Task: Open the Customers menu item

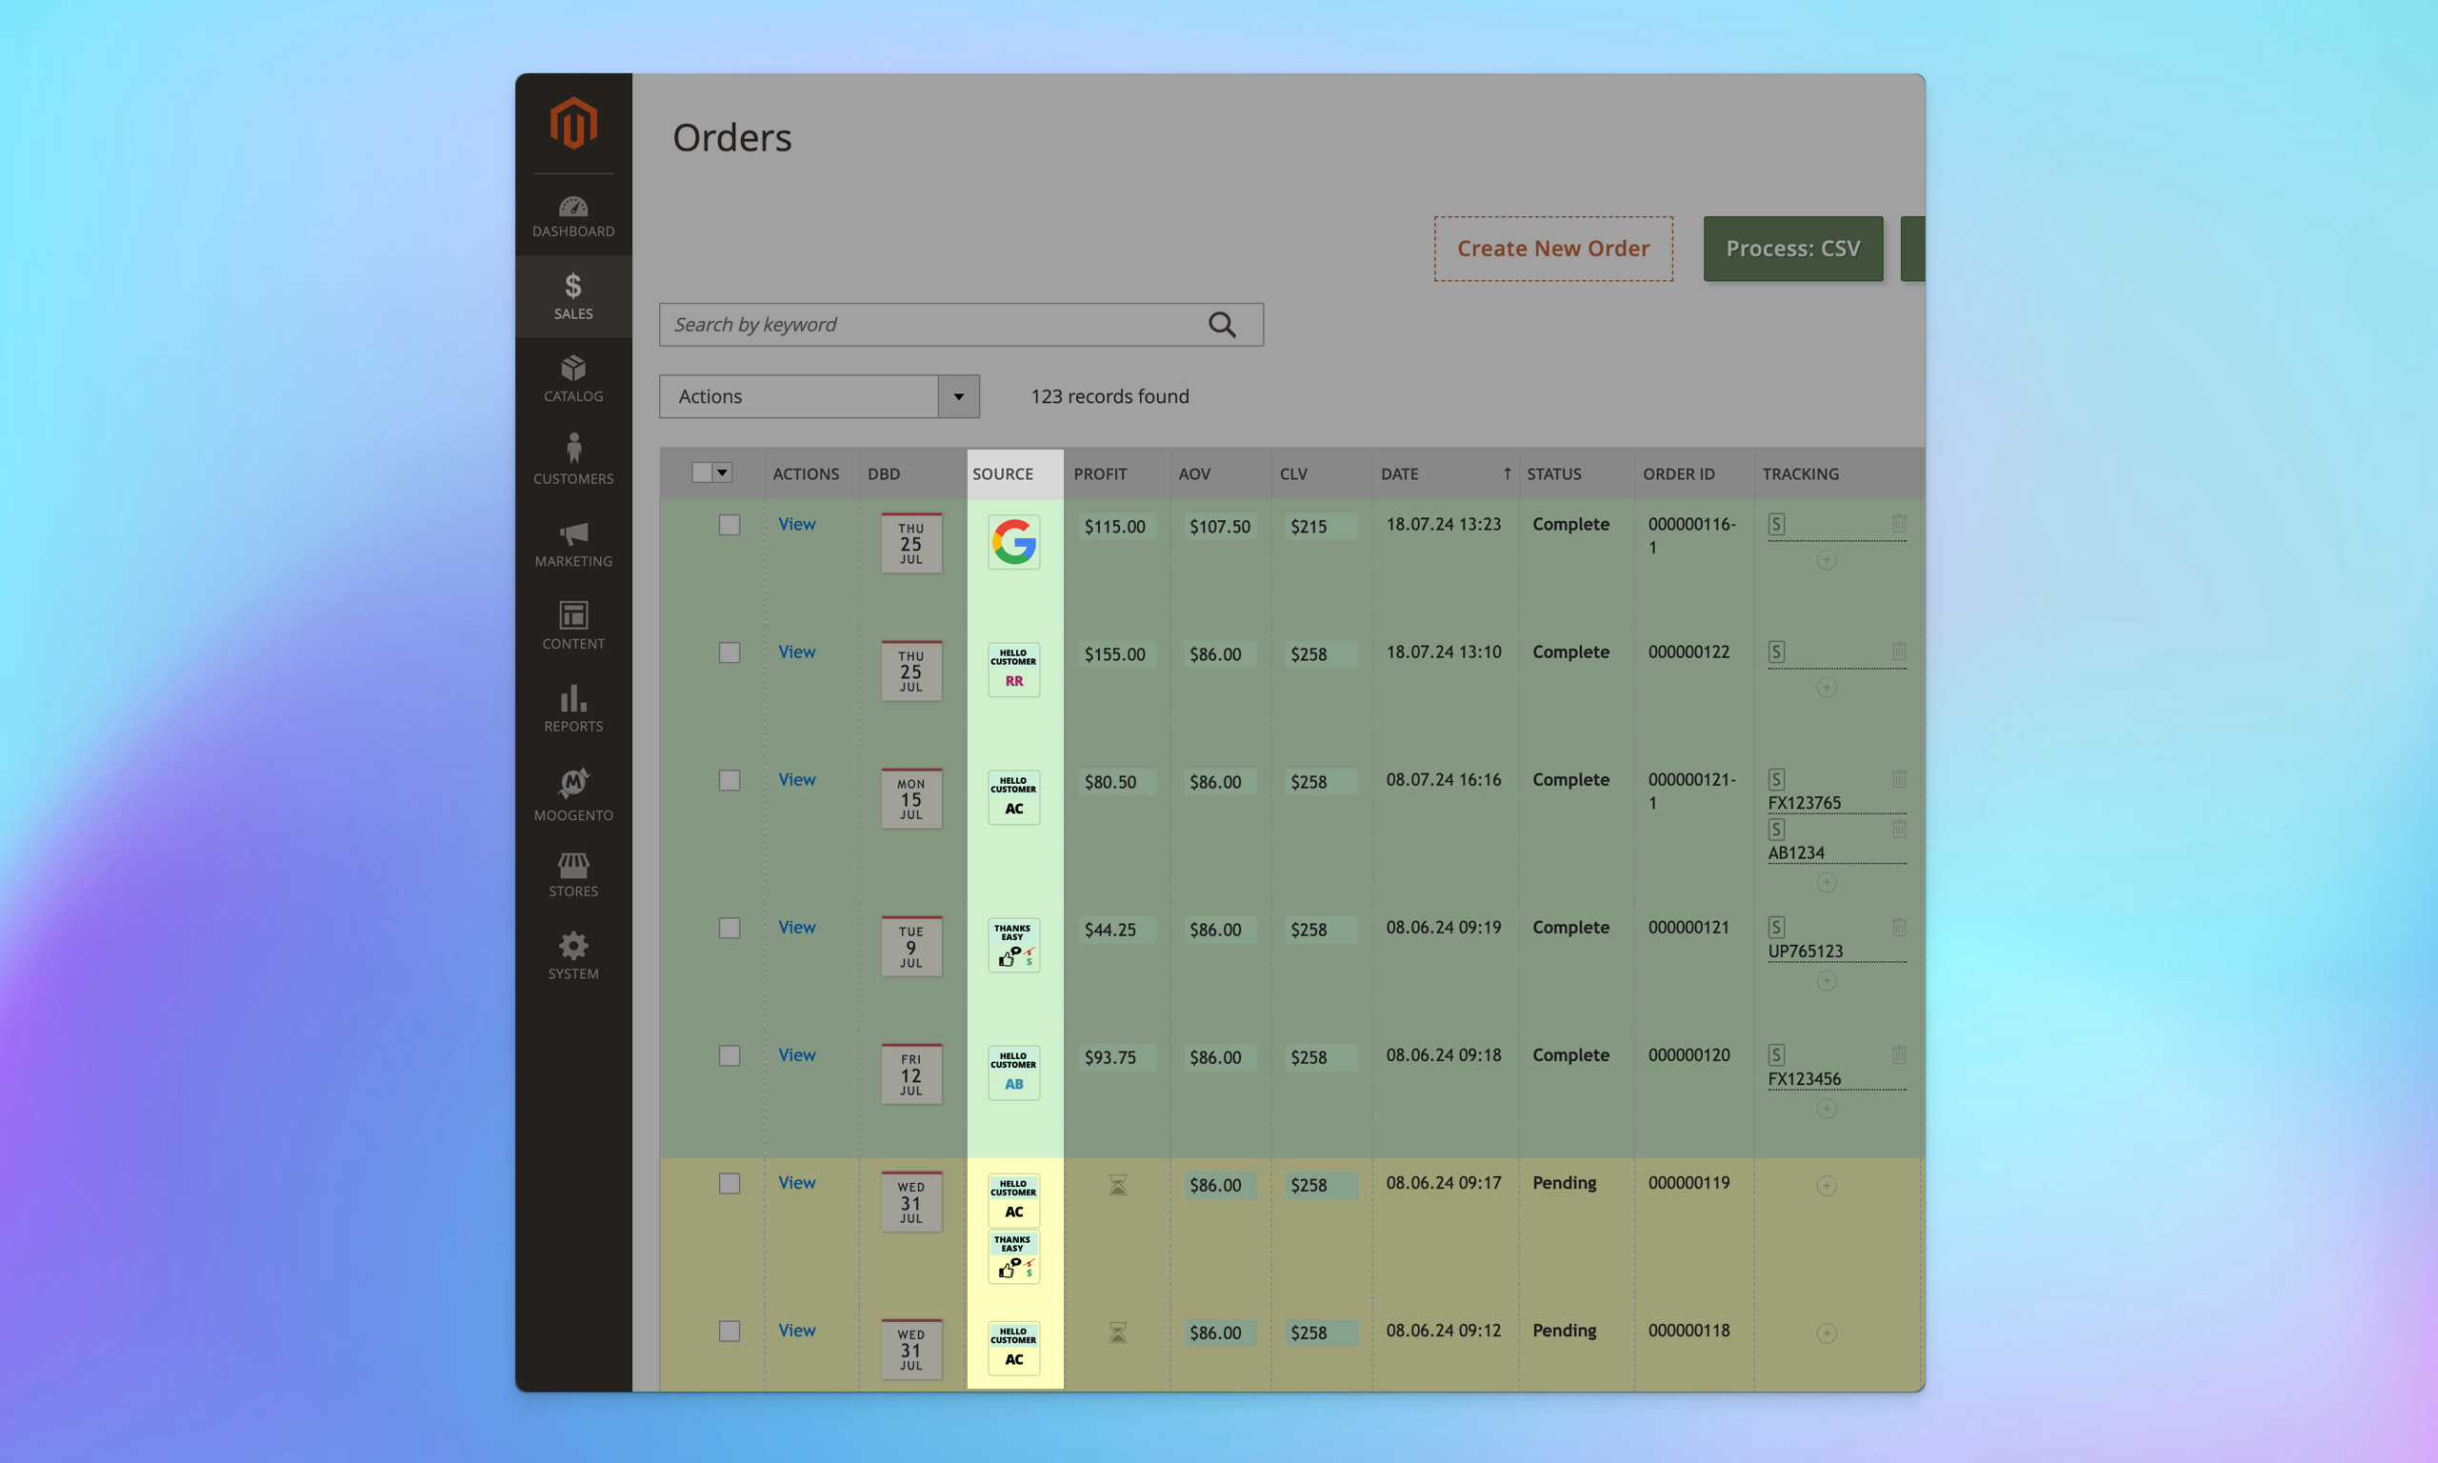Action: [573, 458]
